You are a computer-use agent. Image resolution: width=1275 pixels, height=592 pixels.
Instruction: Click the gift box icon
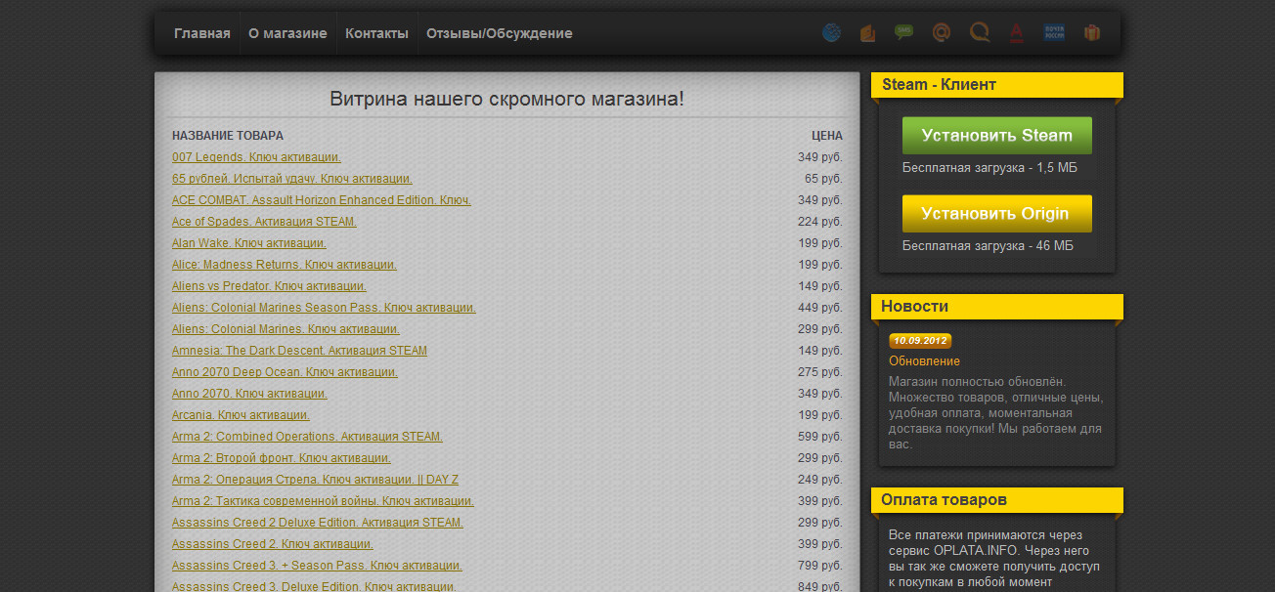[1092, 33]
